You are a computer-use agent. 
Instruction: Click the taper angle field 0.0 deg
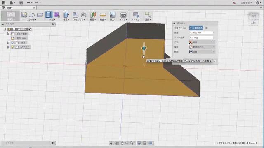pyautogui.click(x=201, y=37)
